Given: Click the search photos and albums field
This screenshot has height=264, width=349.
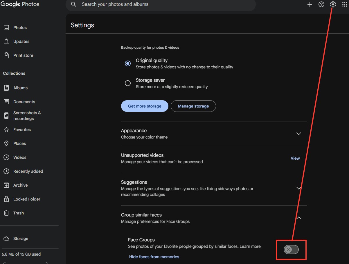Looking at the screenshot, I should (161, 4).
